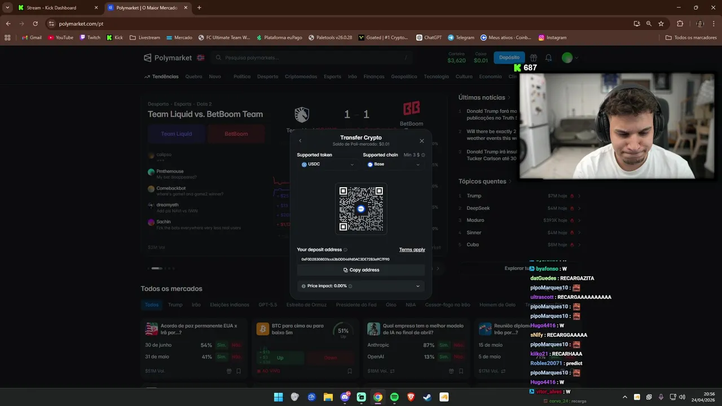Open the Gmail bookmark
Image resolution: width=722 pixels, height=406 pixels.
32,38
